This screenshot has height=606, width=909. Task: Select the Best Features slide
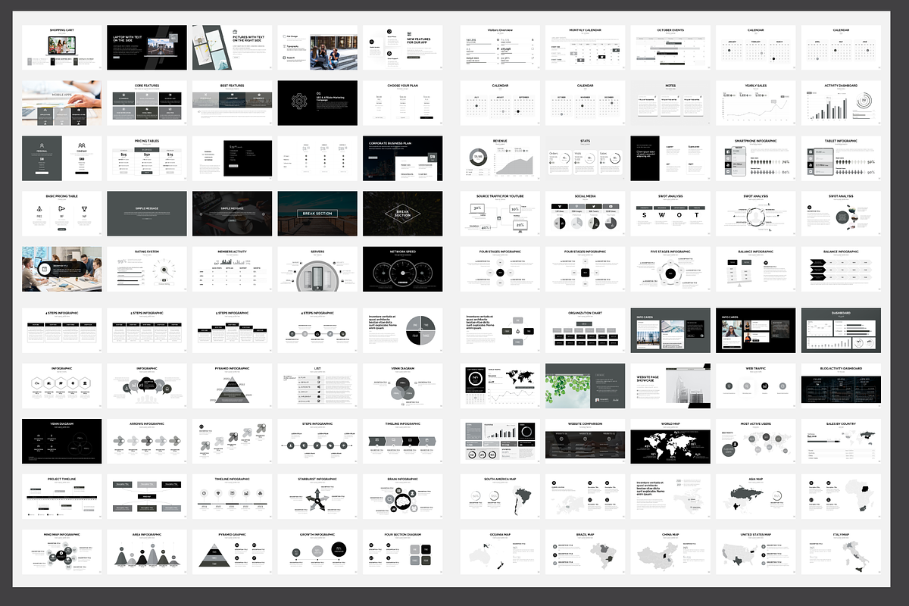pyautogui.click(x=233, y=102)
